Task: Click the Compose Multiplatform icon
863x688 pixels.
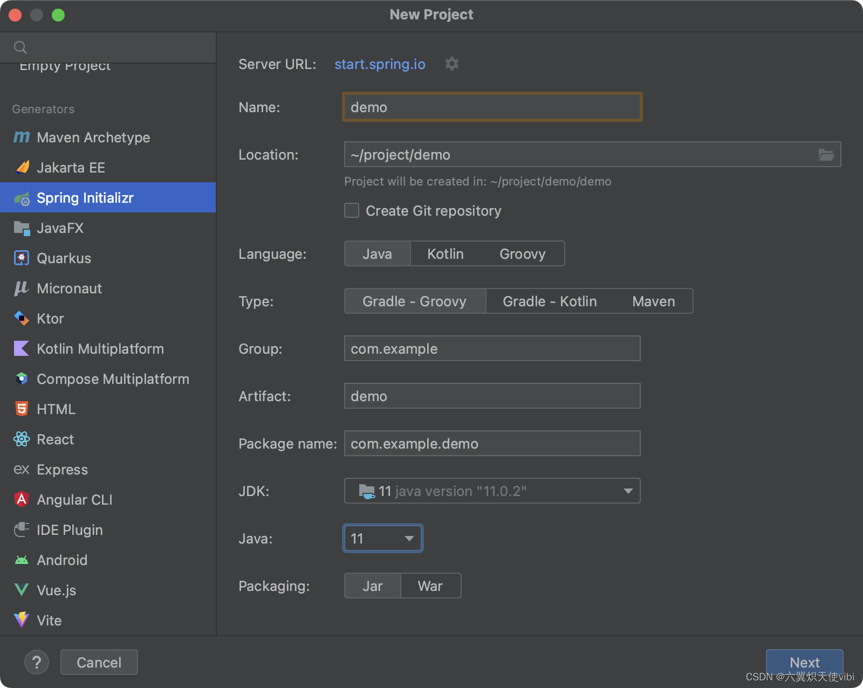Action: [x=22, y=379]
